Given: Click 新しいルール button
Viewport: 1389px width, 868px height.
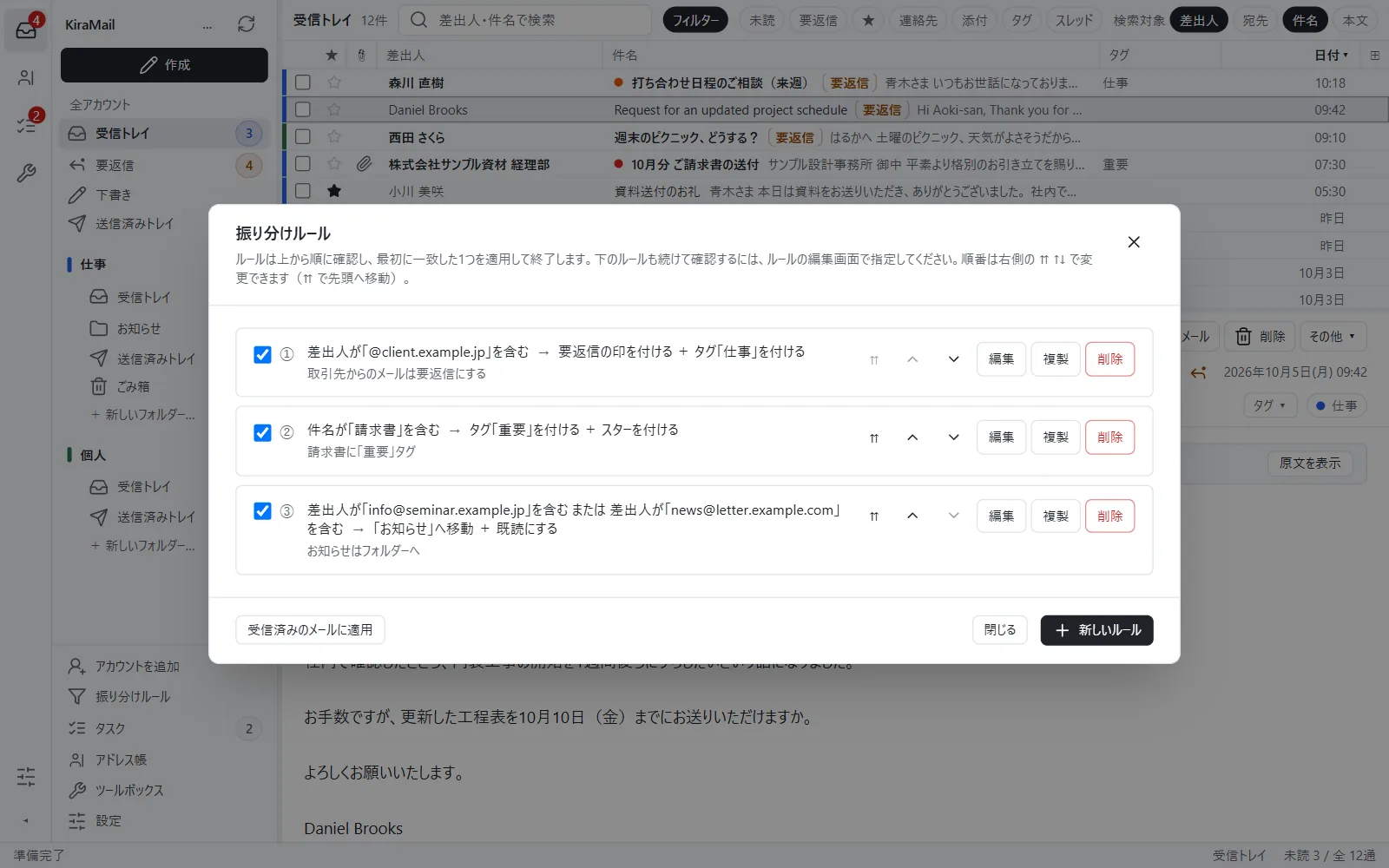Looking at the screenshot, I should point(1096,630).
